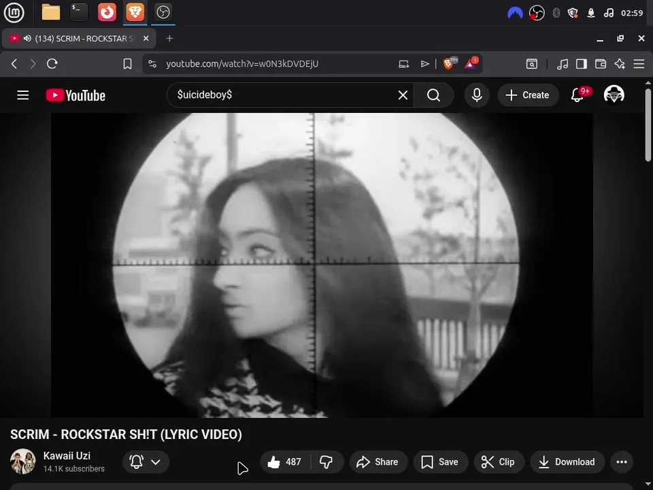Expand the YouTube guide menu
The image size is (653, 490).
(x=23, y=95)
